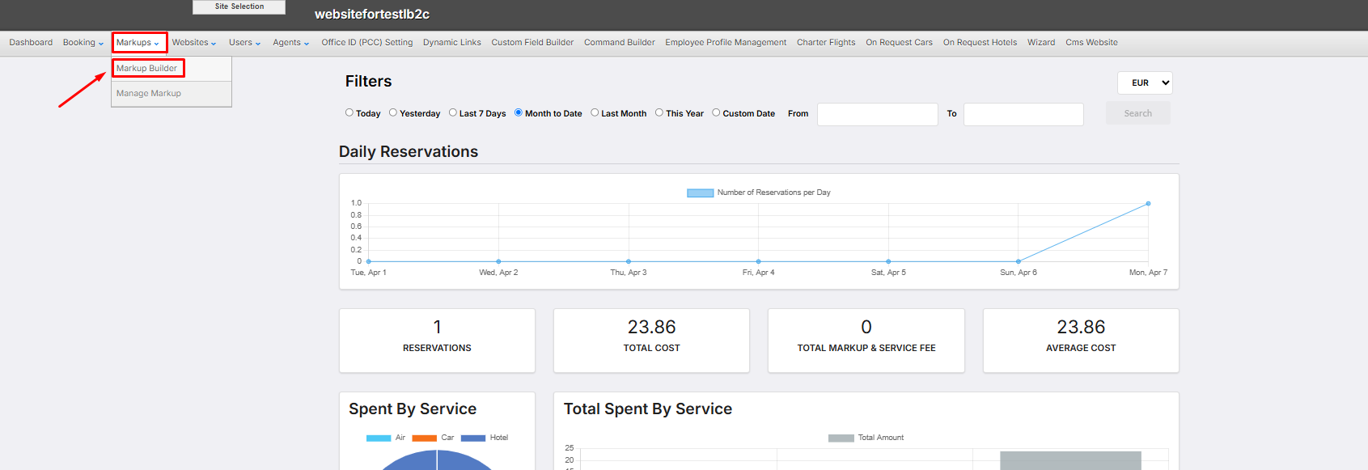Open the Dashboard menu item
Screen dimensions: 1368x470
click(31, 43)
